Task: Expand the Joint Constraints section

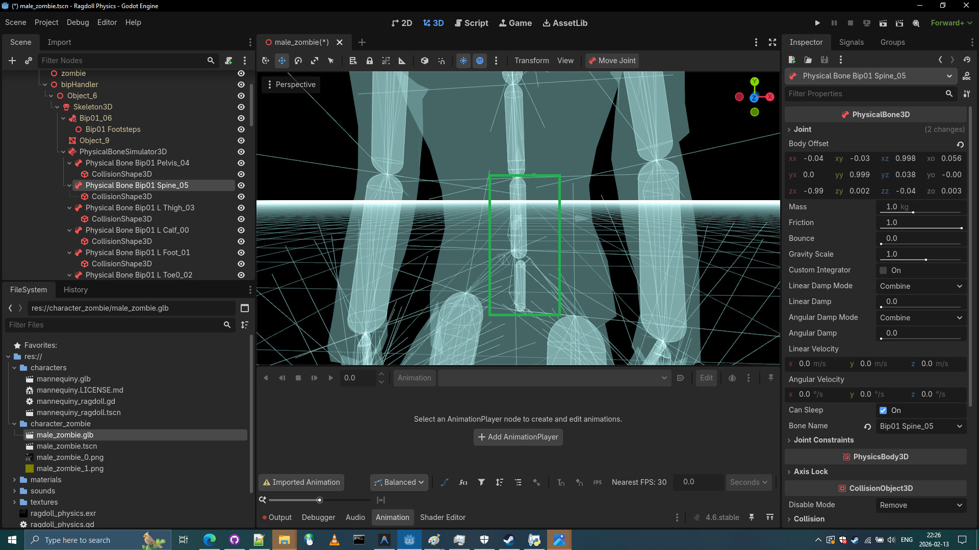Action: pos(823,440)
